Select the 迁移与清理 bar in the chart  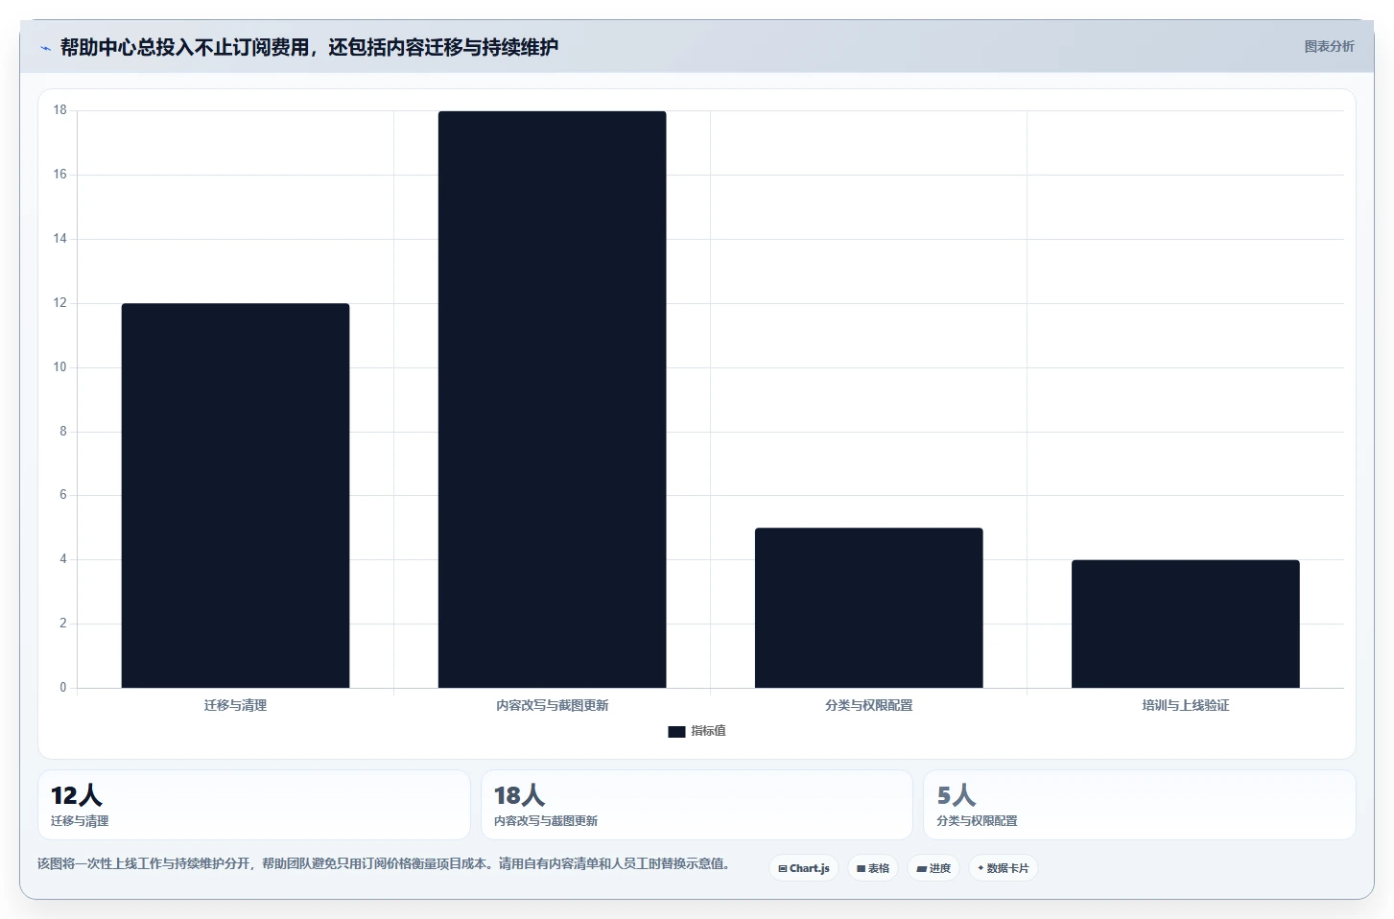click(235, 495)
